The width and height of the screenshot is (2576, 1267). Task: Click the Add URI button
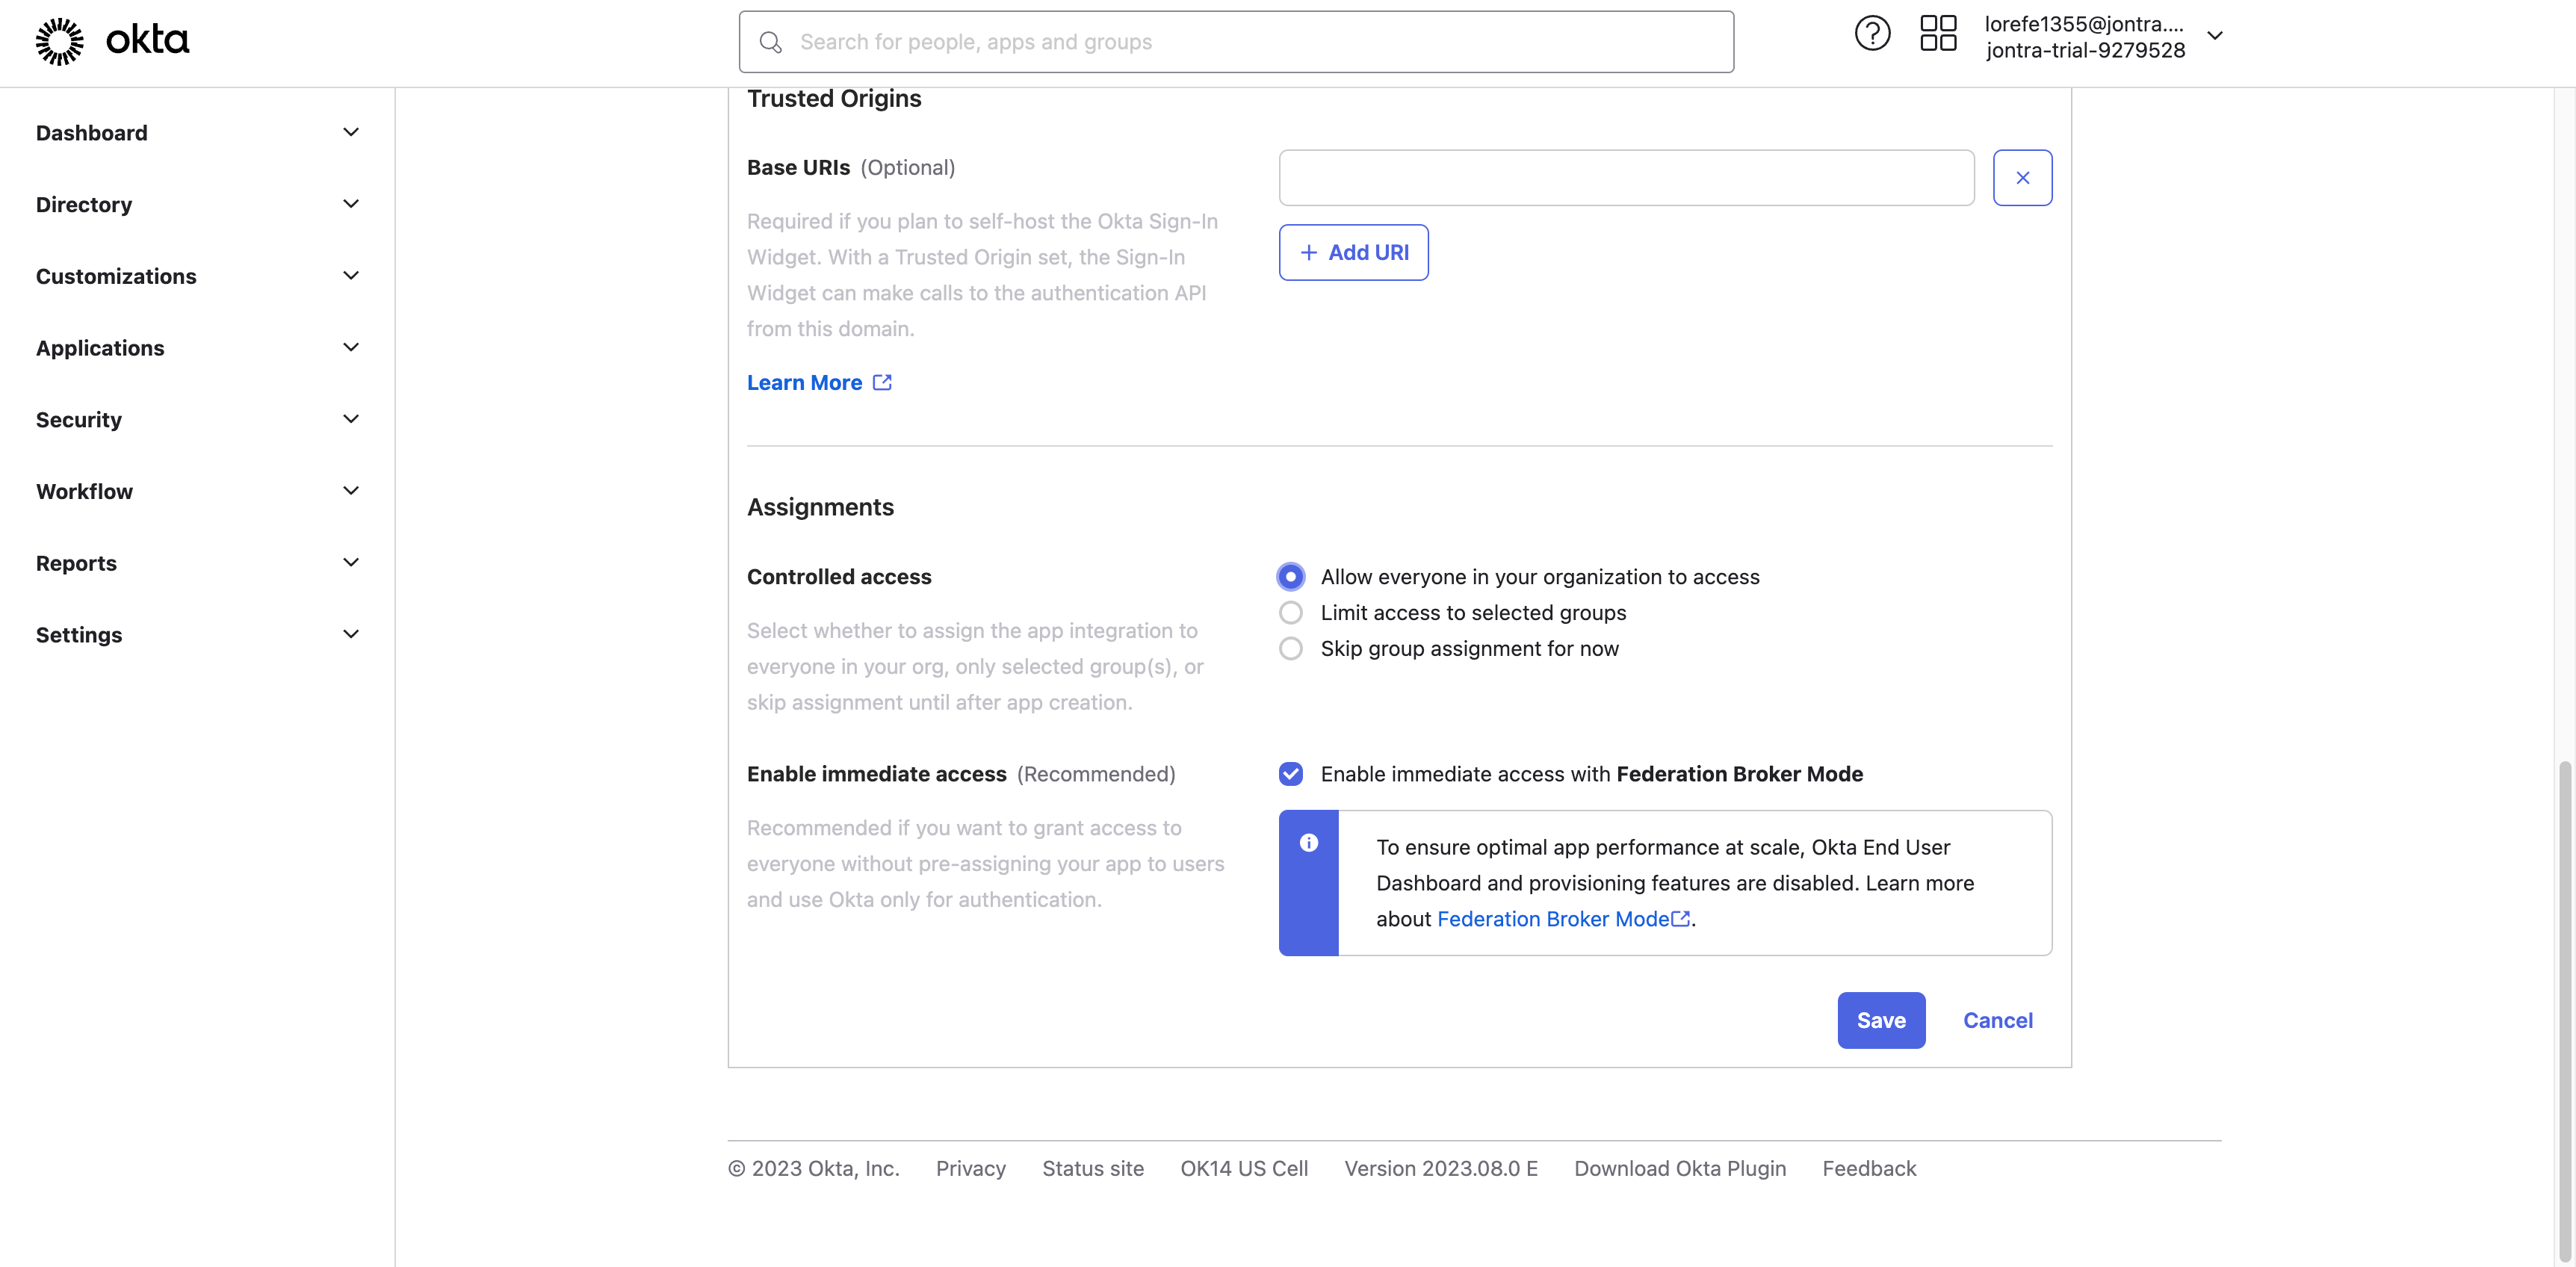tap(1353, 253)
